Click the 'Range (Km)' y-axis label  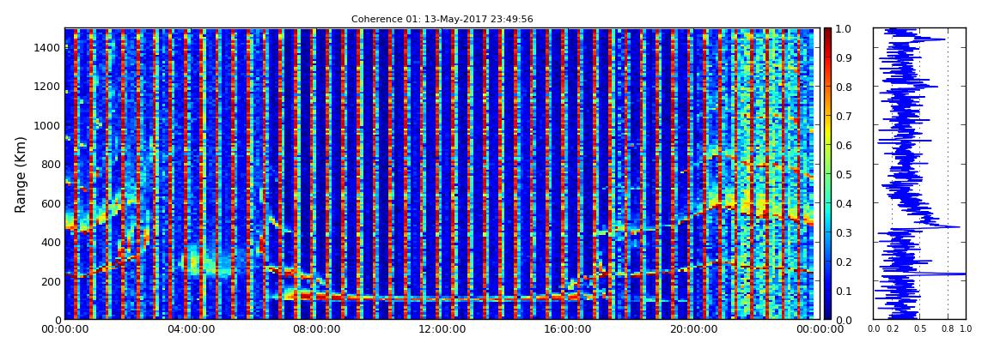click(21, 174)
